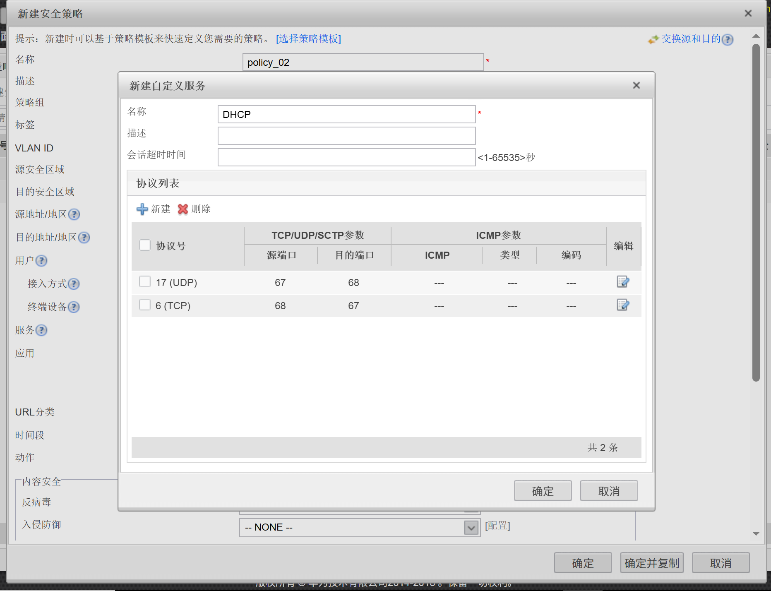Screen dimensions: 771x591
Task: Tick the checkbox for 17 (UDP) row
Action: coord(145,281)
